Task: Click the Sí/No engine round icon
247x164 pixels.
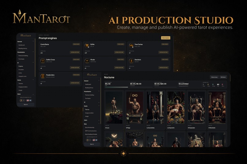Action: pos(87,46)
